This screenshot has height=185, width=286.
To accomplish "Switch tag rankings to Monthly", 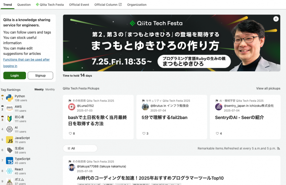I will click(50, 89).
